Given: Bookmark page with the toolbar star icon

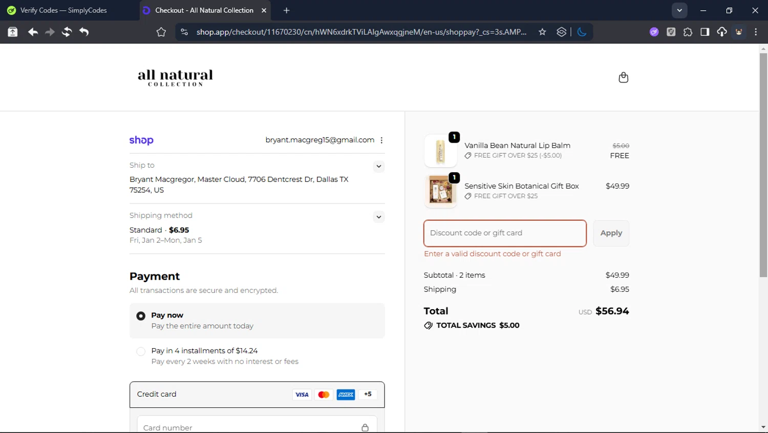Looking at the screenshot, I should (x=161, y=32).
